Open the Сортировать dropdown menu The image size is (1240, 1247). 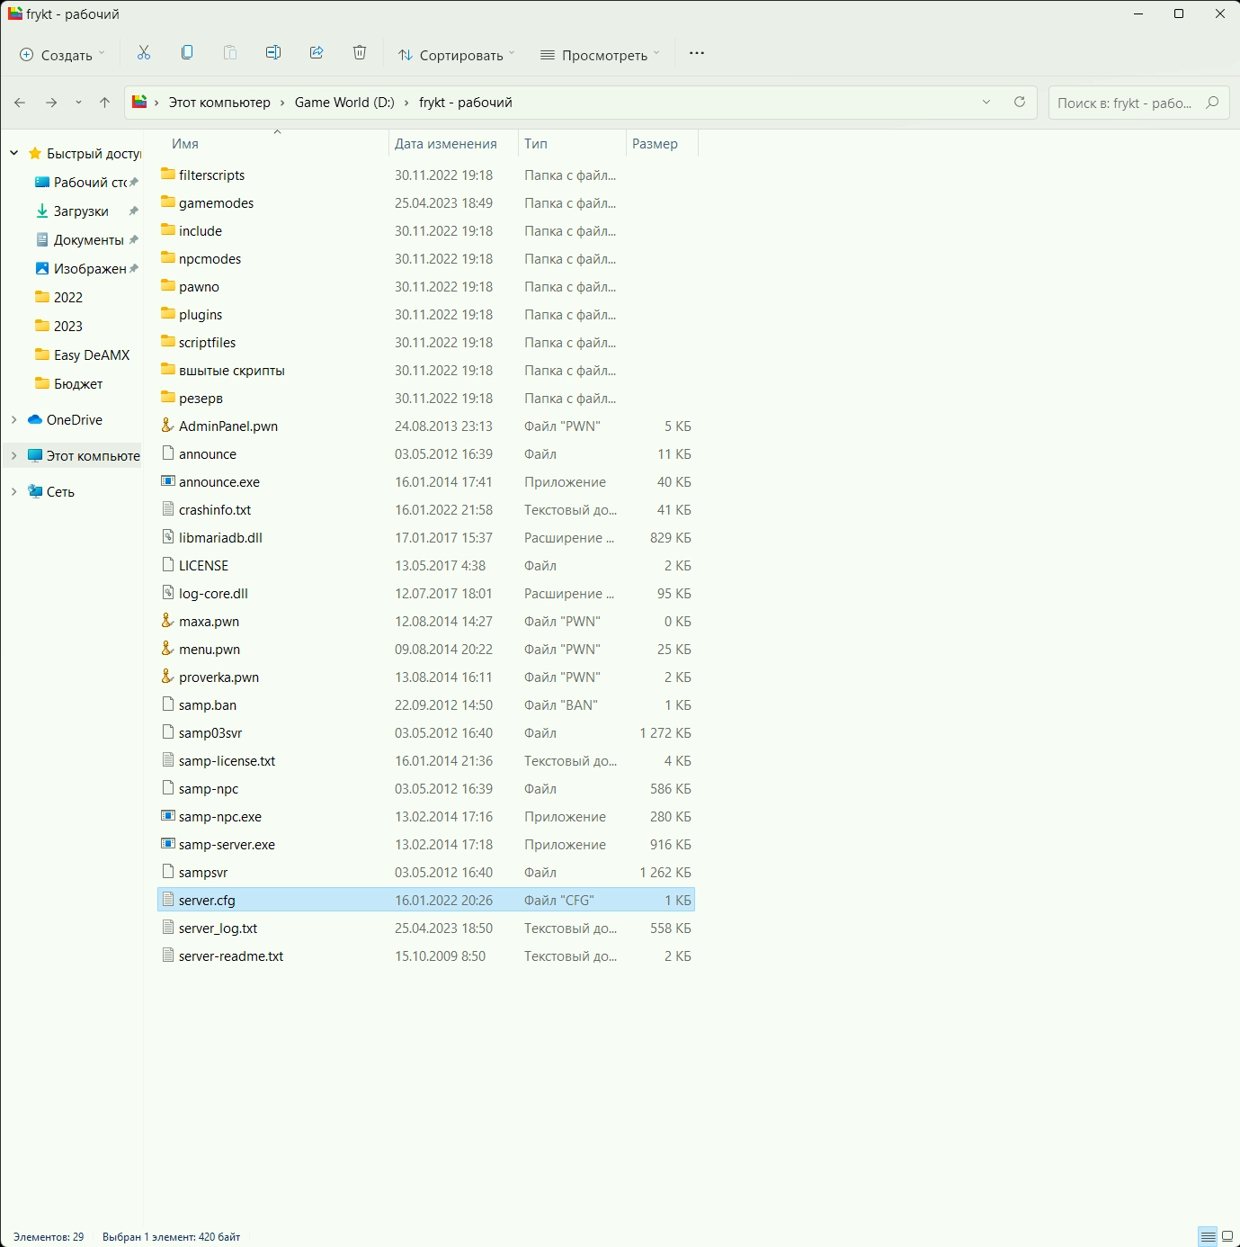(x=457, y=55)
